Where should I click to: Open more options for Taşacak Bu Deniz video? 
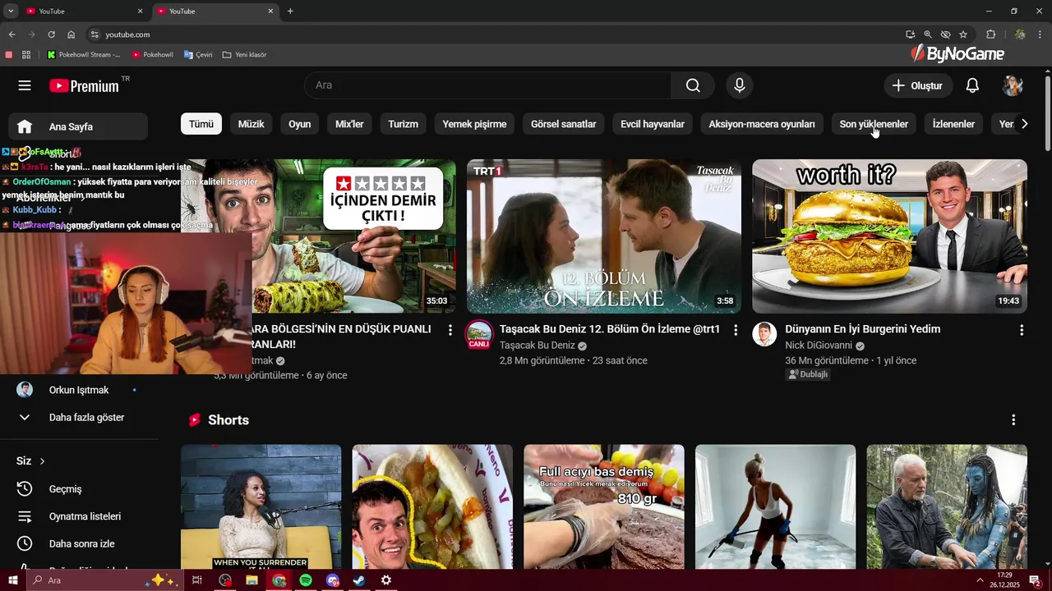(736, 330)
